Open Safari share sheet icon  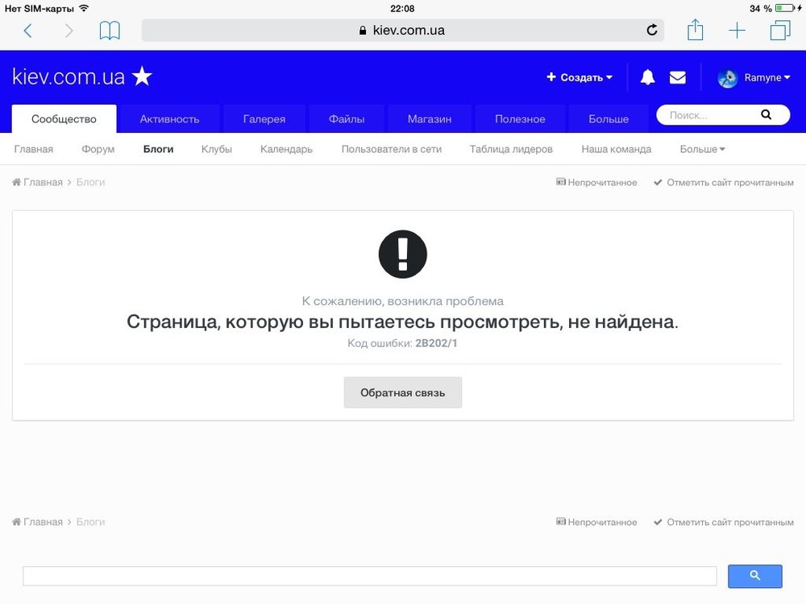point(695,30)
